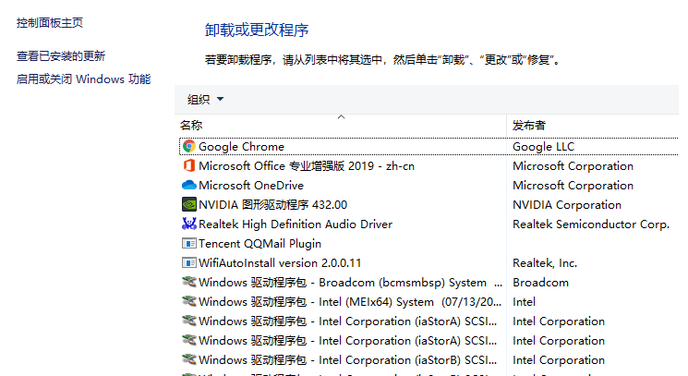Open the 组织 dropdown menu
Screen dimensions: 688x376
point(205,100)
